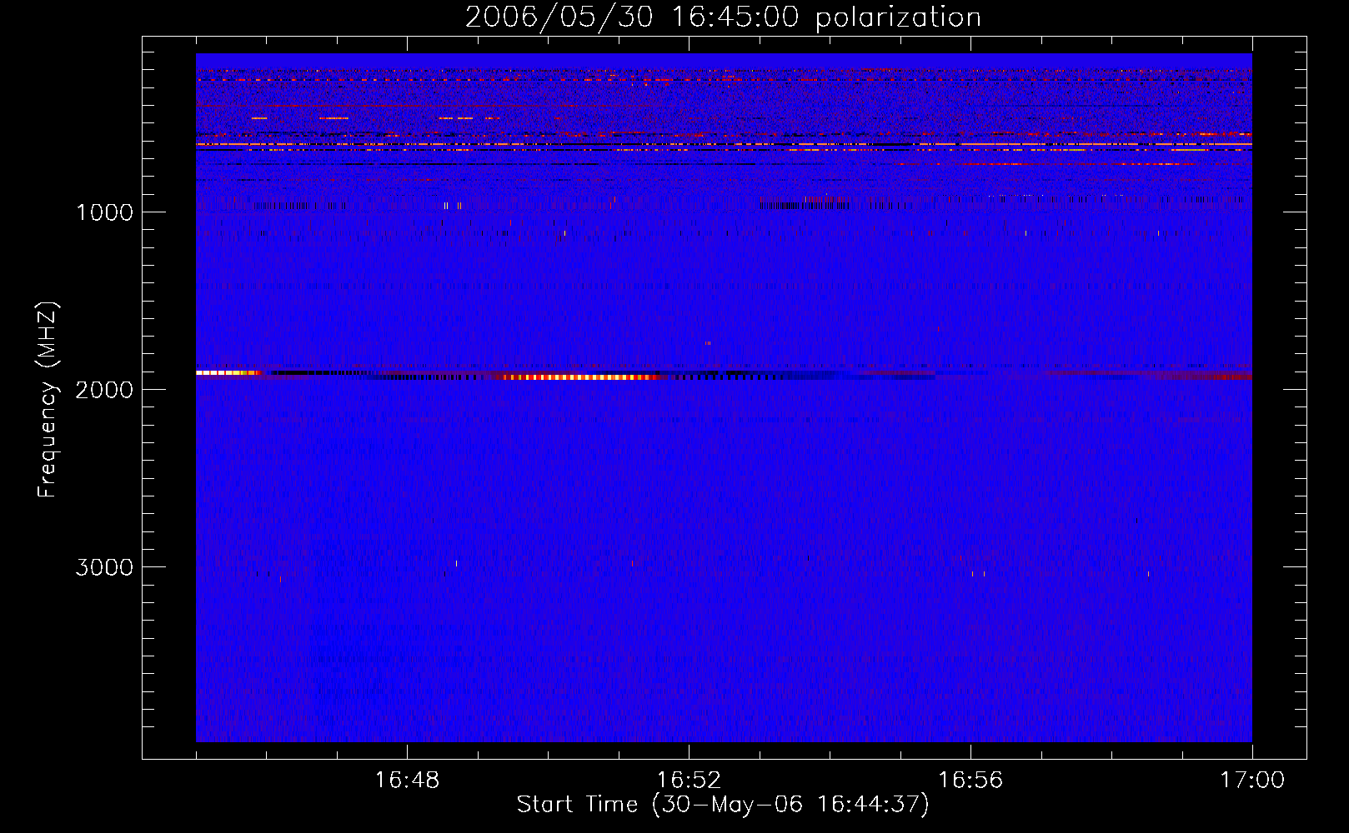Click the 16:52 time tick label

pyautogui.click(x=689, y=781)
